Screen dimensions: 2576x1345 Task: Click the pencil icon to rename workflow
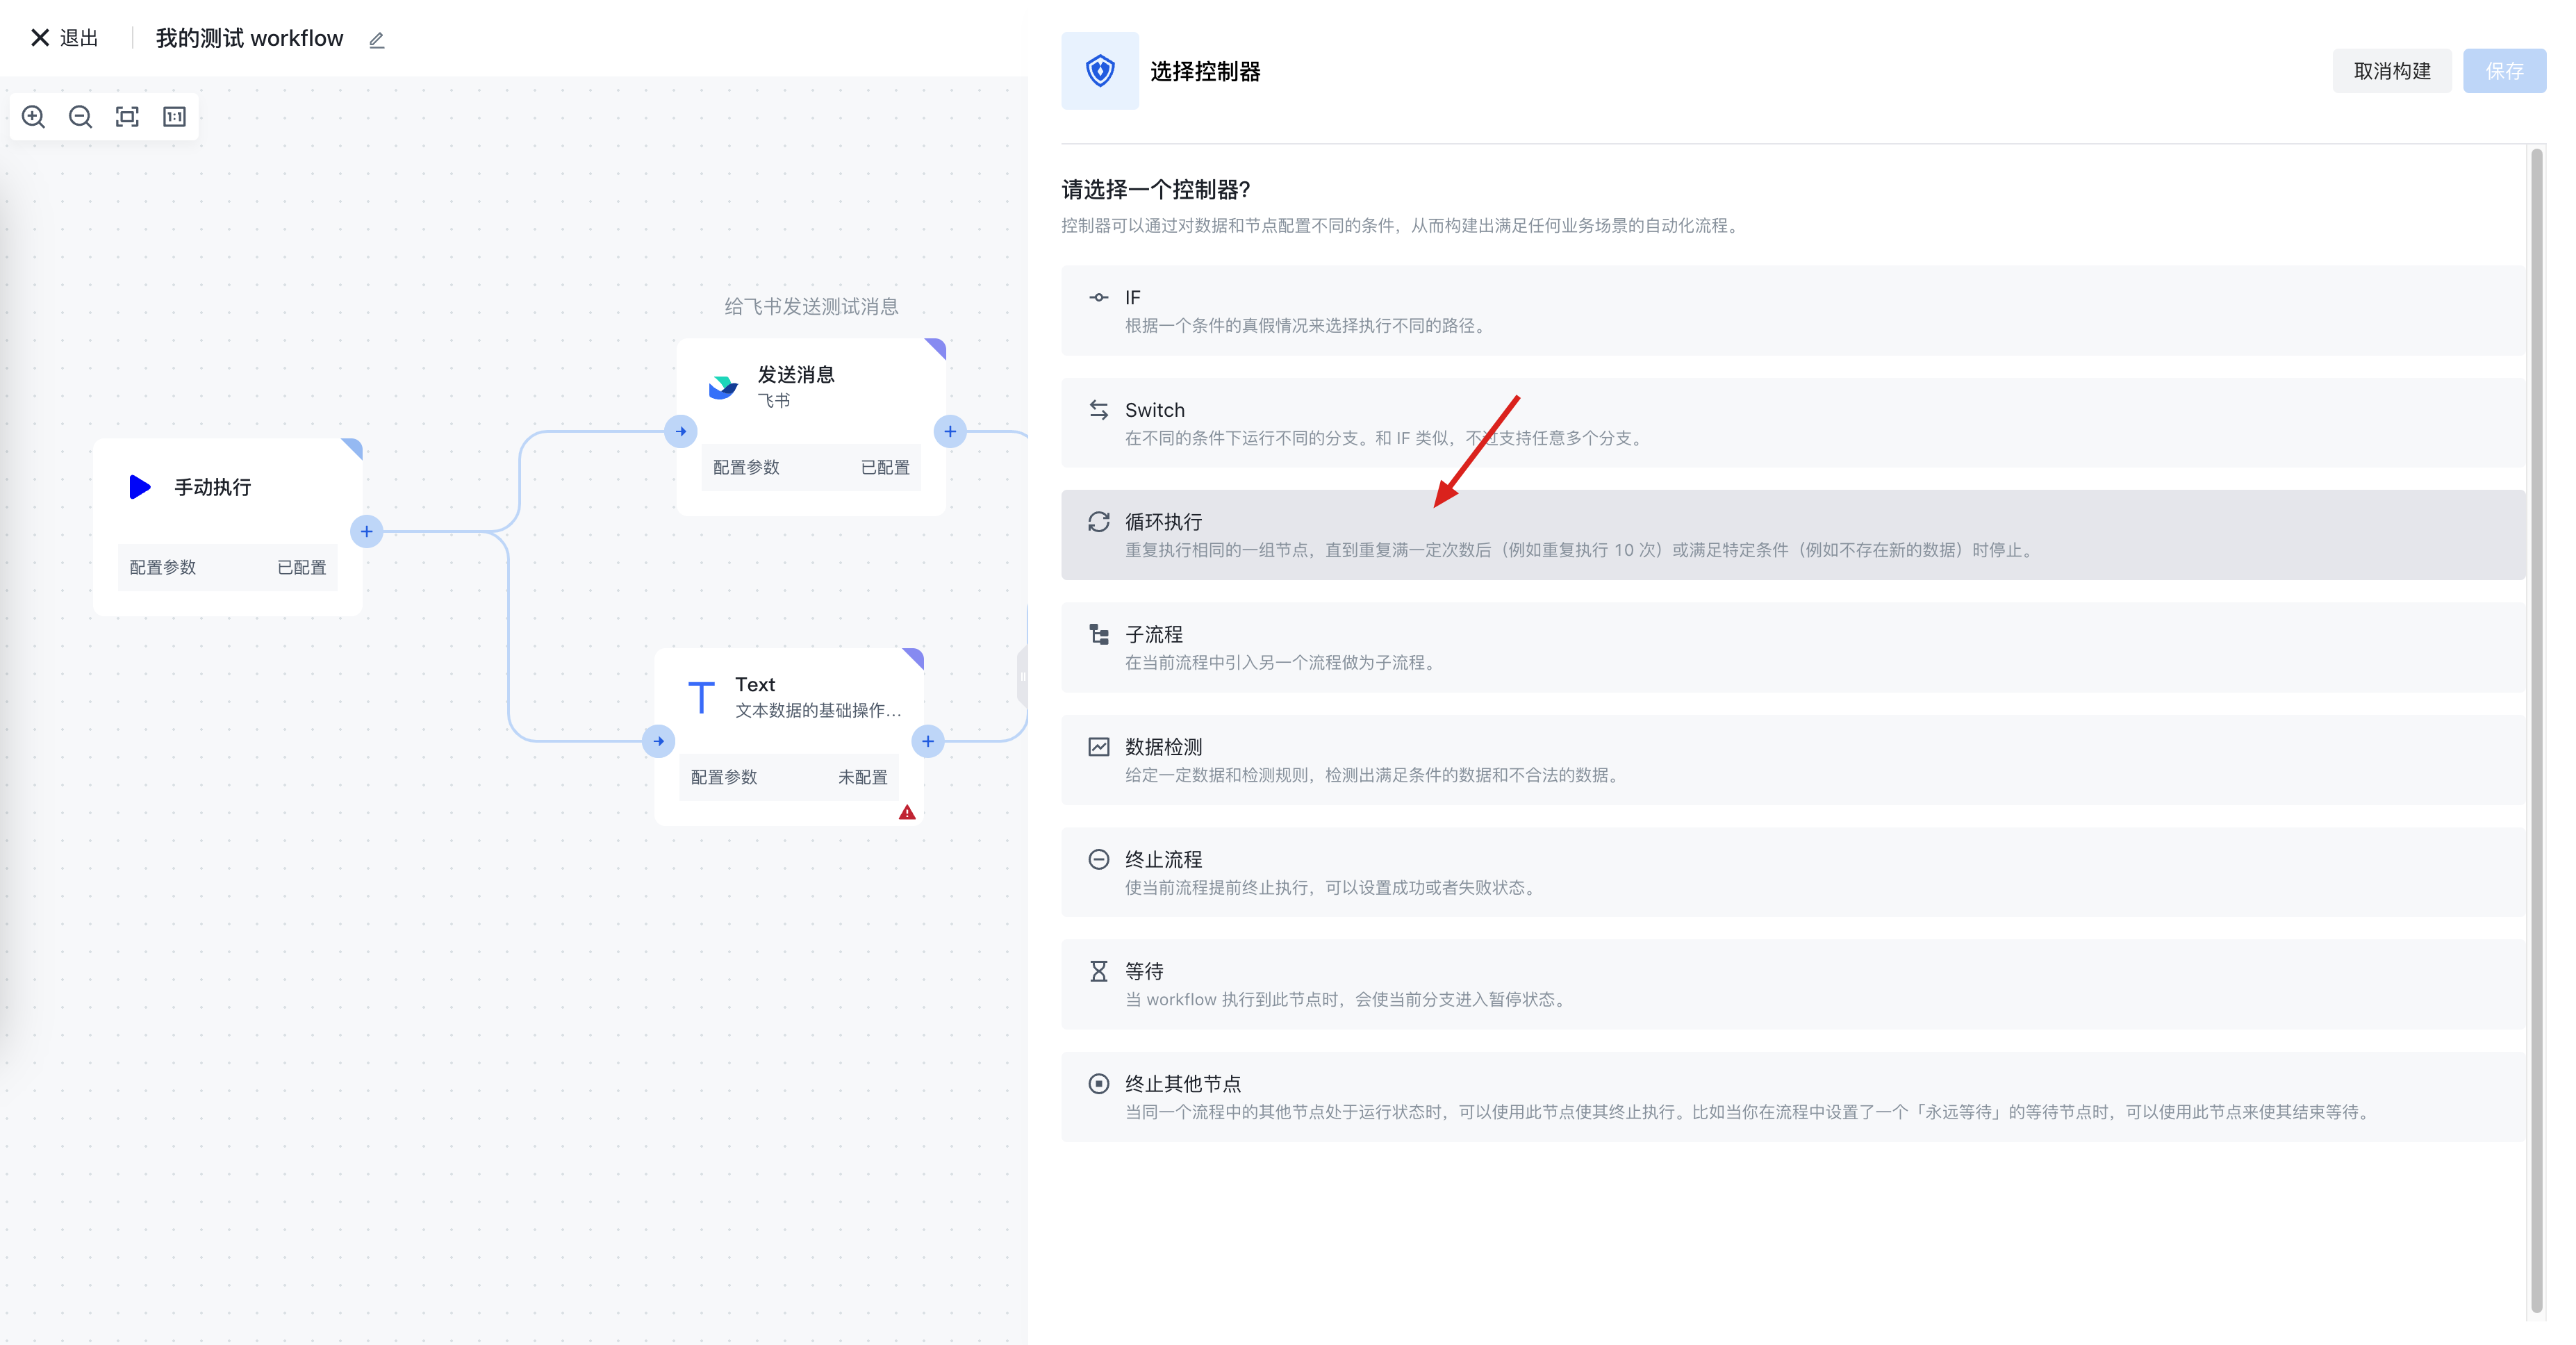(377, 40)
